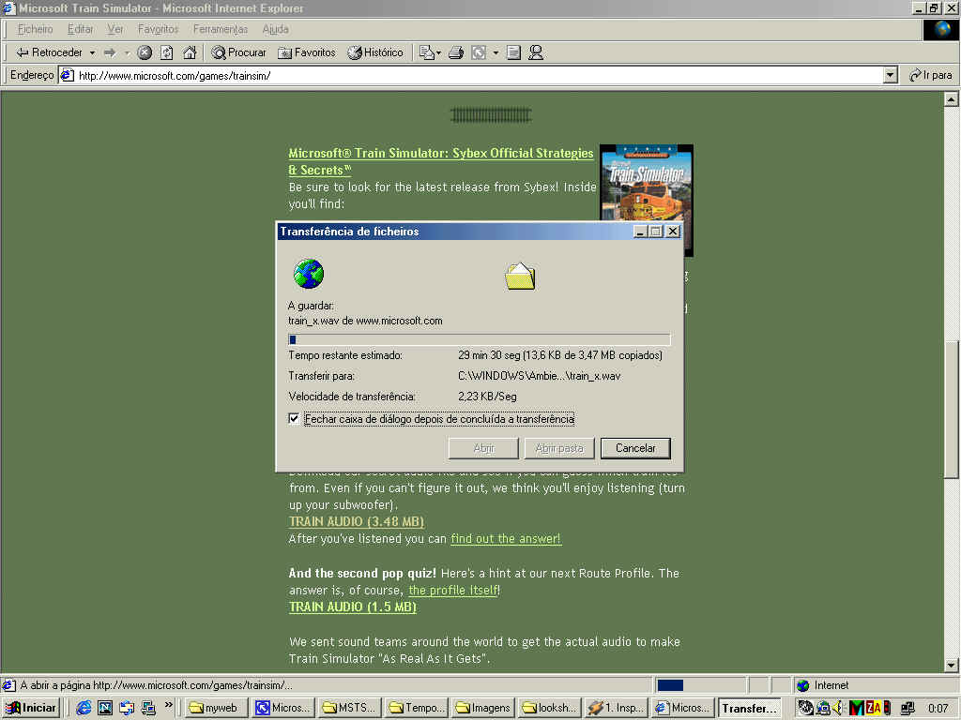Click the red M tray icon
The width and height of the screenshot is (961, 720).
857,708
